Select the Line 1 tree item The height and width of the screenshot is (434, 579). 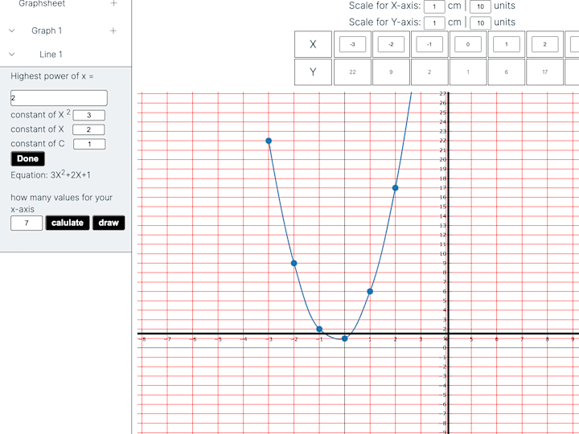51,55
